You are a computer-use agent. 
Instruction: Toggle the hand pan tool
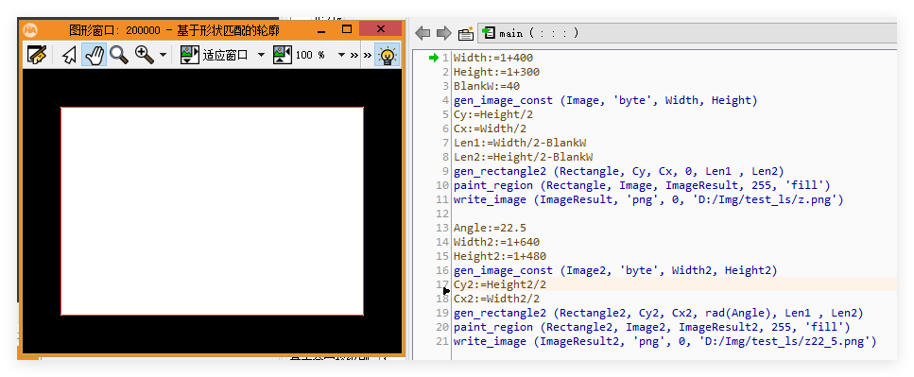(x=94, y=56)
